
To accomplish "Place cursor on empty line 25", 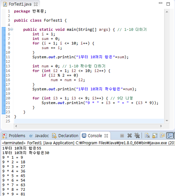I will coord(89,121).
